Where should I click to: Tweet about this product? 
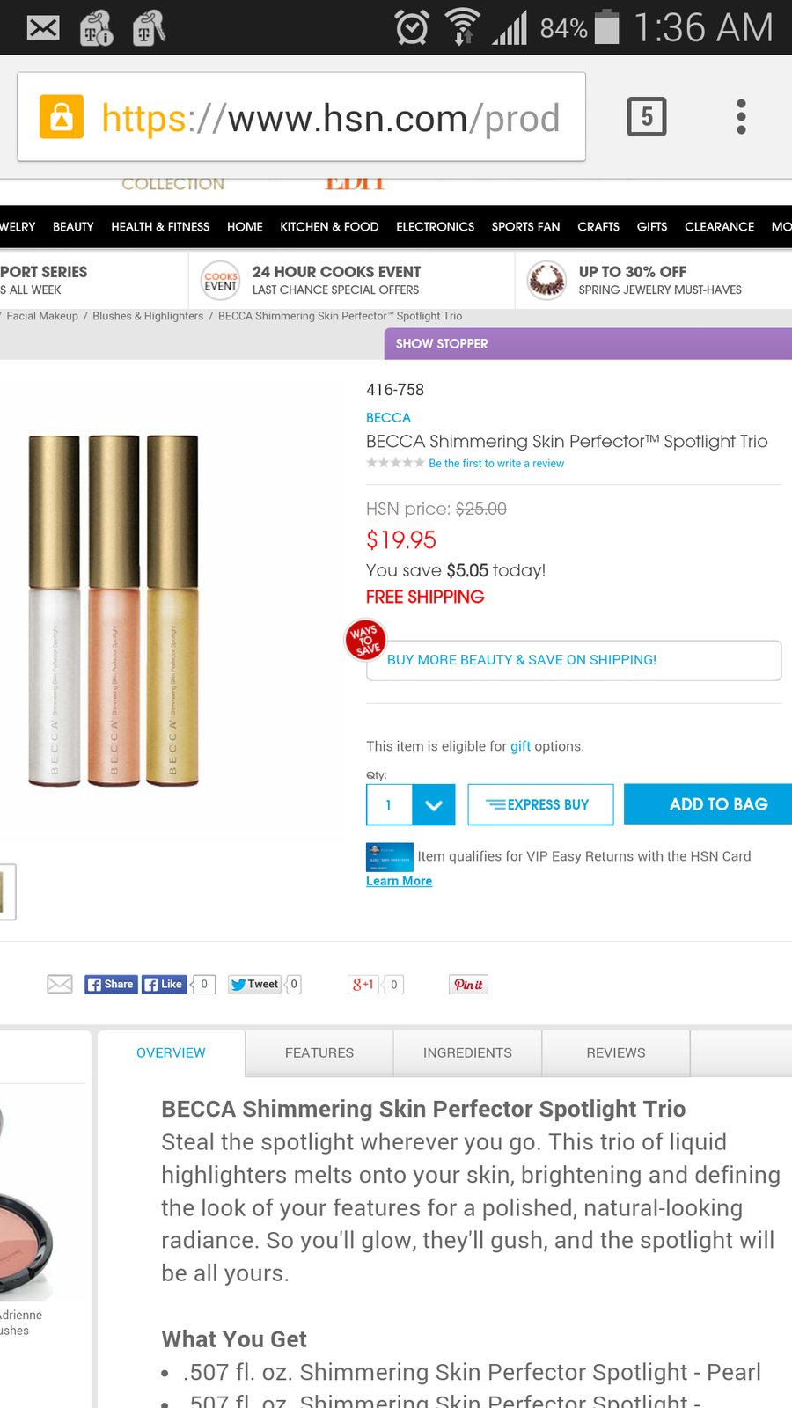[254, 984]
